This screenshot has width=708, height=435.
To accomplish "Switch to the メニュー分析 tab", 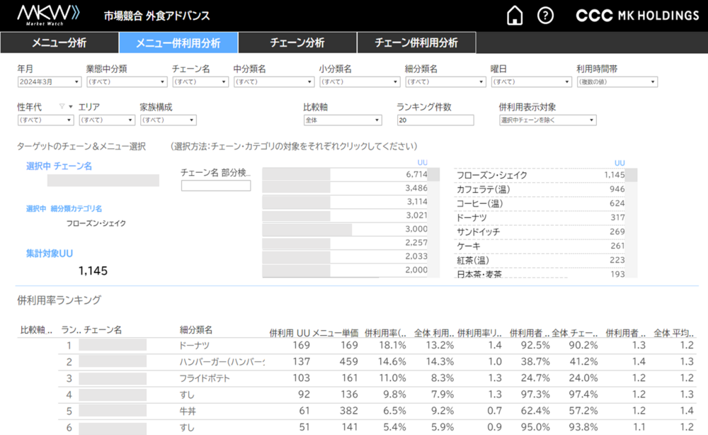I will click(59, 43).
